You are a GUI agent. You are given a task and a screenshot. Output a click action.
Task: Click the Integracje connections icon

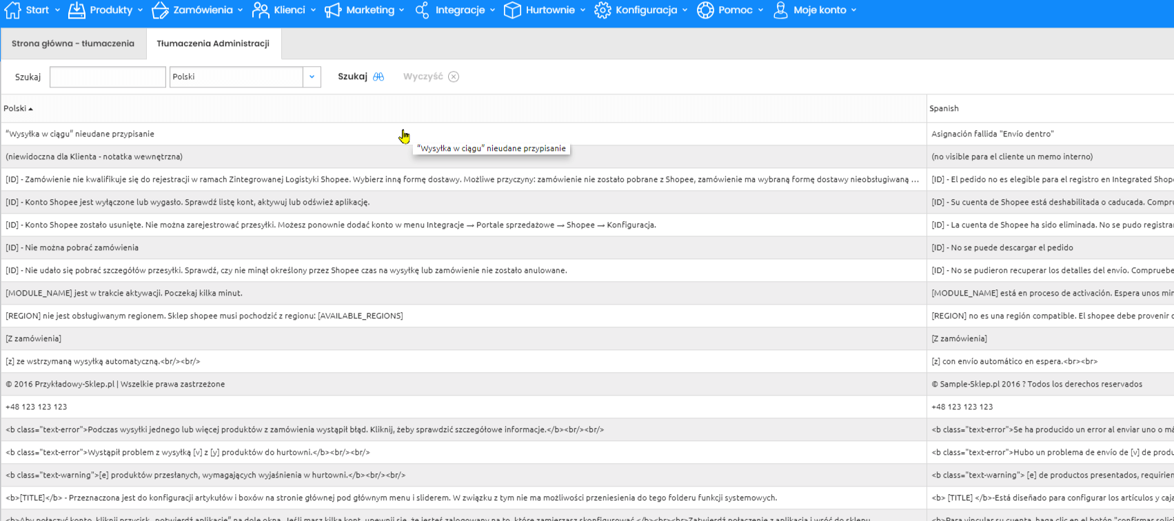[x=422, y=10]
